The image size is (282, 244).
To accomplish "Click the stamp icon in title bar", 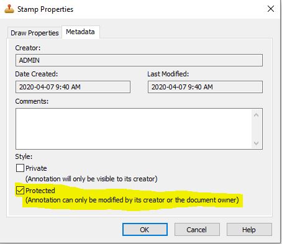I will (x=9, y=9).
